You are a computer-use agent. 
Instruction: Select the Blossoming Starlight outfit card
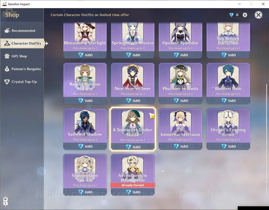click(85, 40)
